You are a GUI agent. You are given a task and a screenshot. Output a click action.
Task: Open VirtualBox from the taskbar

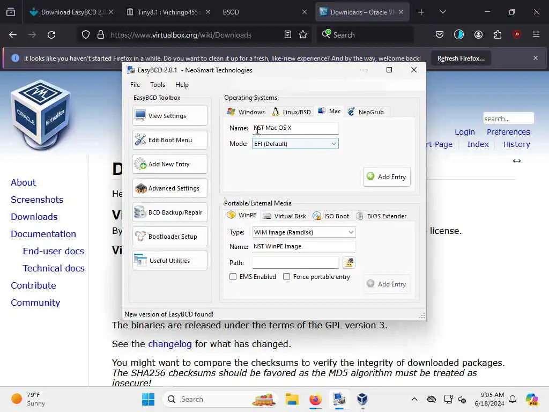tap(362, 399)
